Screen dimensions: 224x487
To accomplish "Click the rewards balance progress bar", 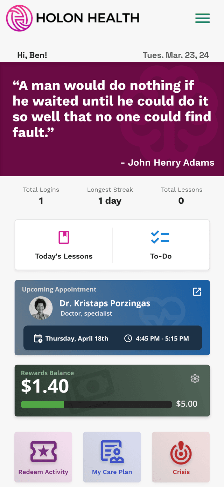I will [x=96, y=404].
